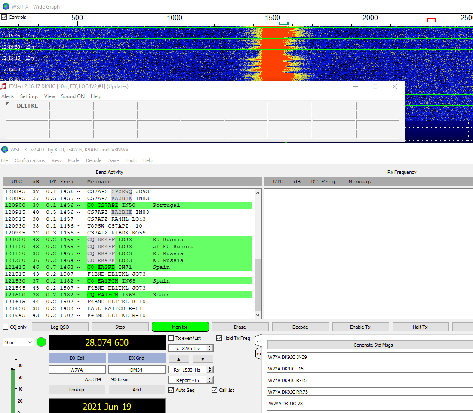Screen dimensions: 473x413
Task: Click the DX Call field containing W7YA
Action: click(x=77, y=370)
